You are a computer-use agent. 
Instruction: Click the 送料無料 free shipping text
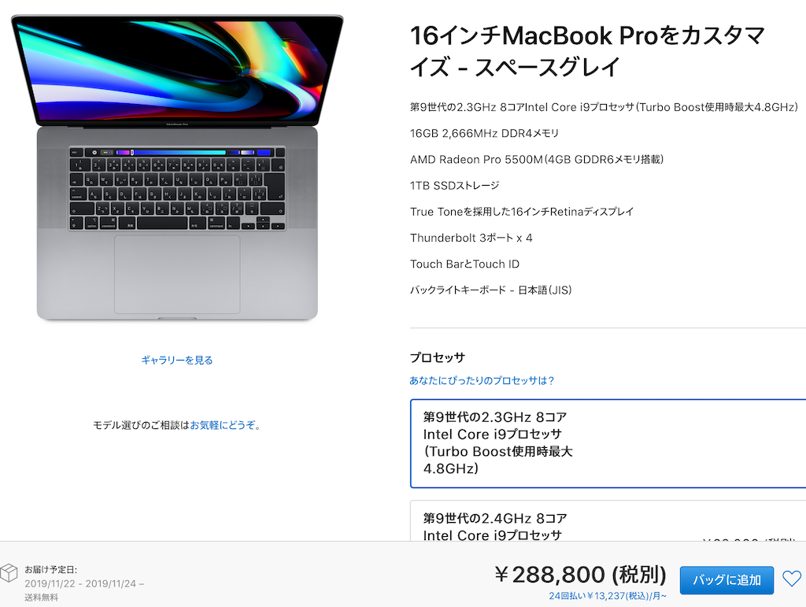[41, 598]
